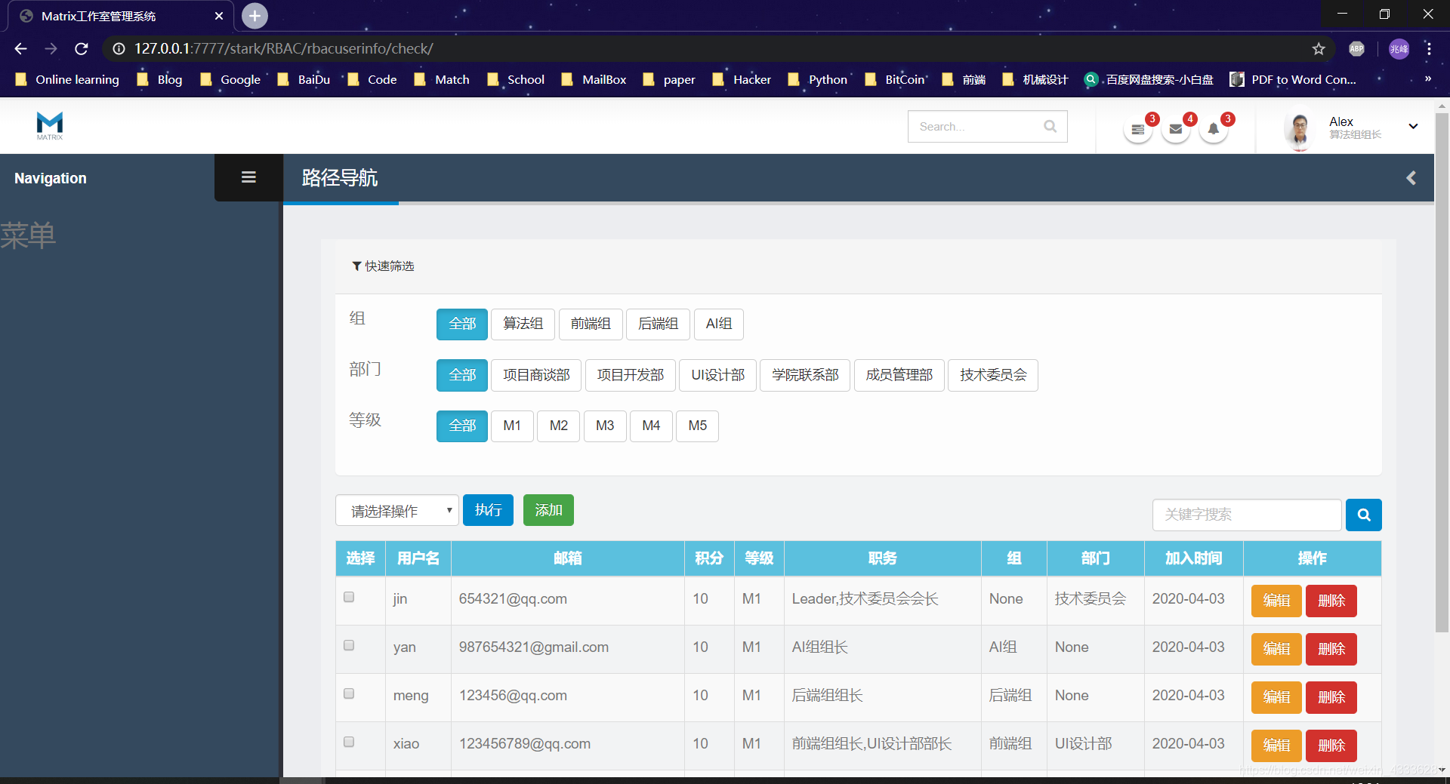Click the page vertical scrollbar

[1442, 373]
